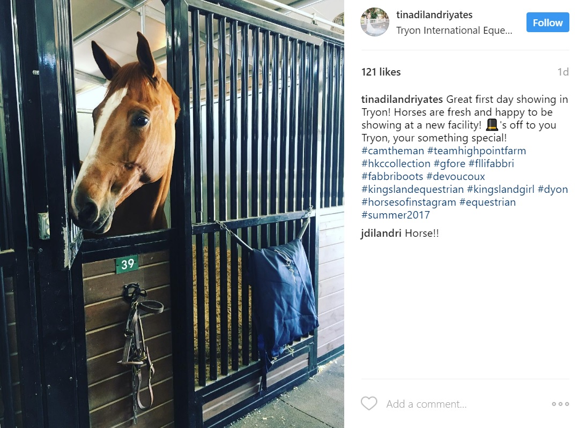Open the #hkccollection hashtag
The width and height of the screenshot is (586, 428).
tap(396, 163)
